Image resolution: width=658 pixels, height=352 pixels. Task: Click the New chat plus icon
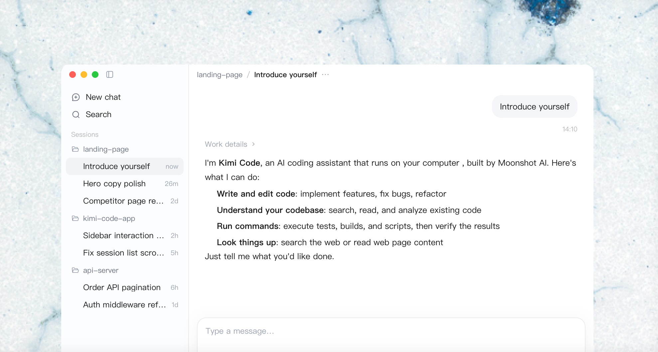76,97
